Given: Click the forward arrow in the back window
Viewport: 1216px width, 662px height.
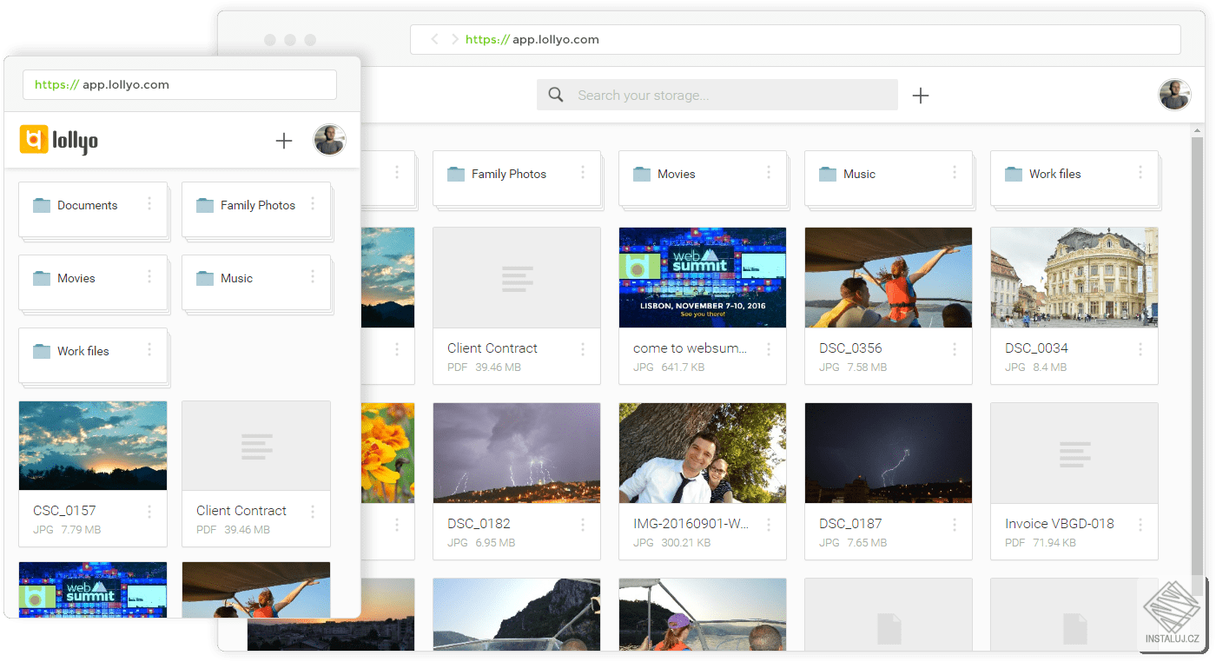Looking at the screenshot, I should click(x=454, y=39).
